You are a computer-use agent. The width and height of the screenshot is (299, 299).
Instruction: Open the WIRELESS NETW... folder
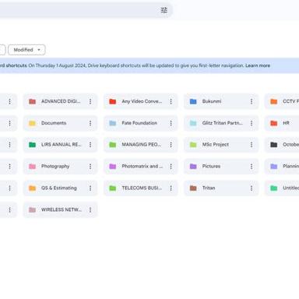(x=60, y=209)
